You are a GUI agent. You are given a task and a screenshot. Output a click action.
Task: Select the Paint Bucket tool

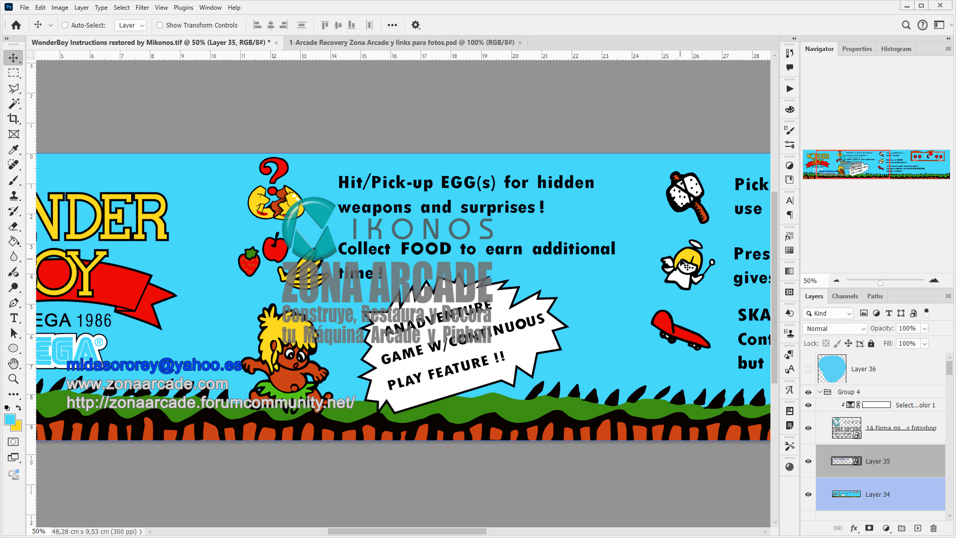click(14, 242)
